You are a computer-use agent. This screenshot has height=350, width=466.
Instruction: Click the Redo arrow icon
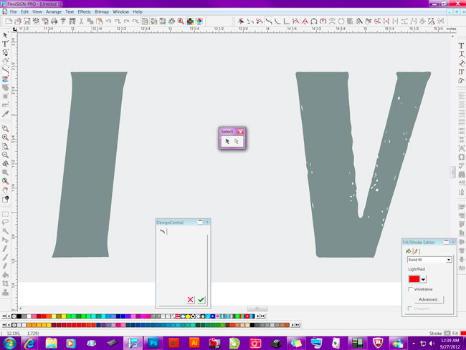click(126, 21)
